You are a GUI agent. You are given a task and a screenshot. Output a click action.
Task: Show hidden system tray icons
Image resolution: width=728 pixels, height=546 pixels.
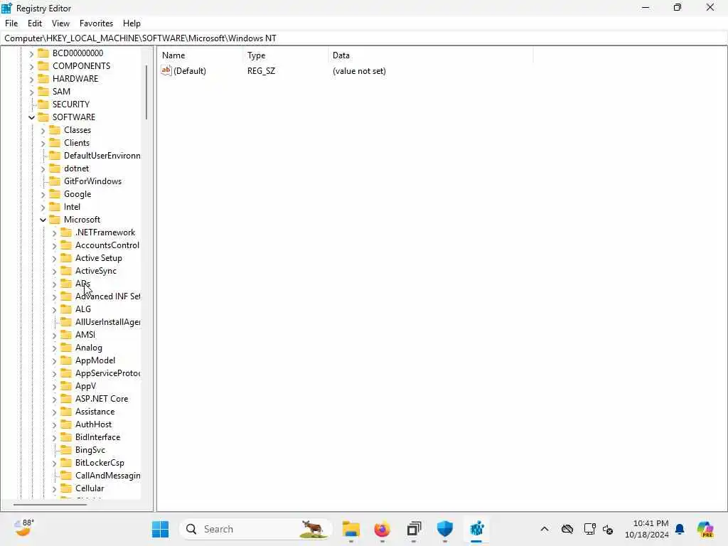click(544, 529)
